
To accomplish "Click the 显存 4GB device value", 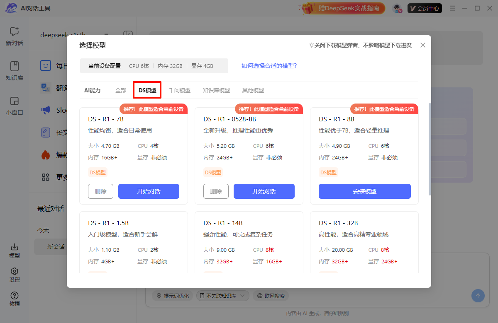I will coord(202,66).
